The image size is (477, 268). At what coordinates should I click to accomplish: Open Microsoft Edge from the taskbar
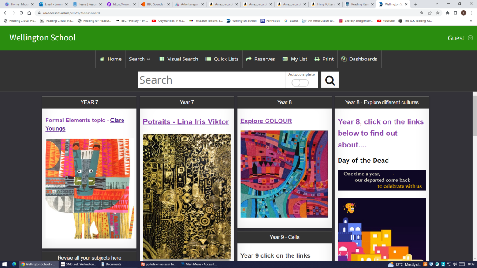14,264
